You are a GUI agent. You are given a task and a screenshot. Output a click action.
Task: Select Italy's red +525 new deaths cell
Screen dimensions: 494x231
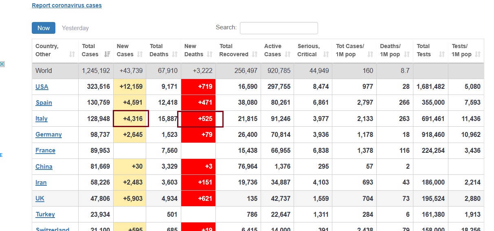coord(198,119)
